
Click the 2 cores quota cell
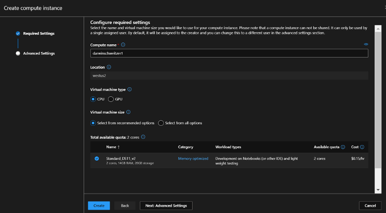[x=319, y=159]
